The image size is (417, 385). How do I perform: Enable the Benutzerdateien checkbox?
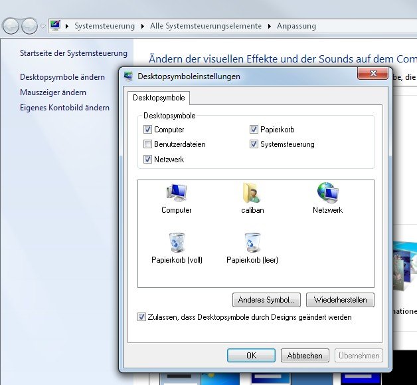(x=147, y=144)
